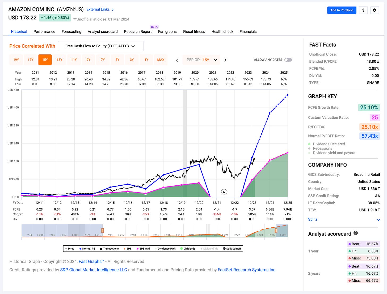The width and height of the screenshot is (387, 294).
Task: Select the 19Y time range button
Action: (16, 60)
